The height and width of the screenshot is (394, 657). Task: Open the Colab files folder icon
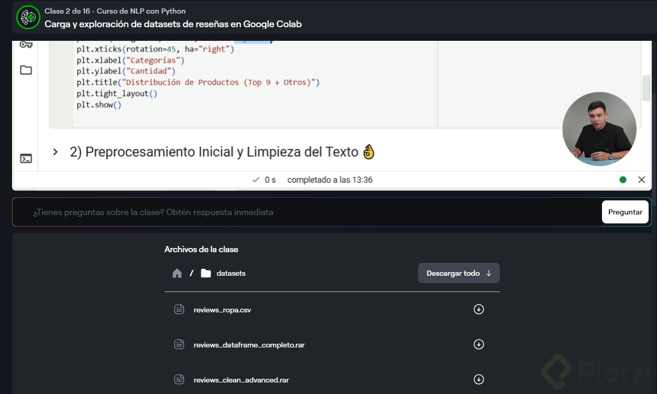click(26, 70)
